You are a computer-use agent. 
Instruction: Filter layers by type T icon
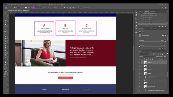[x=158, y=54]
